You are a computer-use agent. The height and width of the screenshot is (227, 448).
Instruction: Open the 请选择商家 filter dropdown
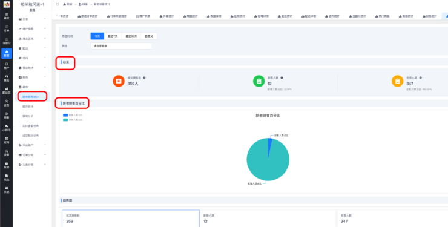pos(121,46)
